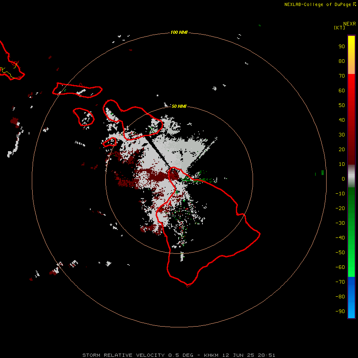Select the -10 kt scale label
Image resolution: width=358 pixels, height=358 pixels.
340,194
